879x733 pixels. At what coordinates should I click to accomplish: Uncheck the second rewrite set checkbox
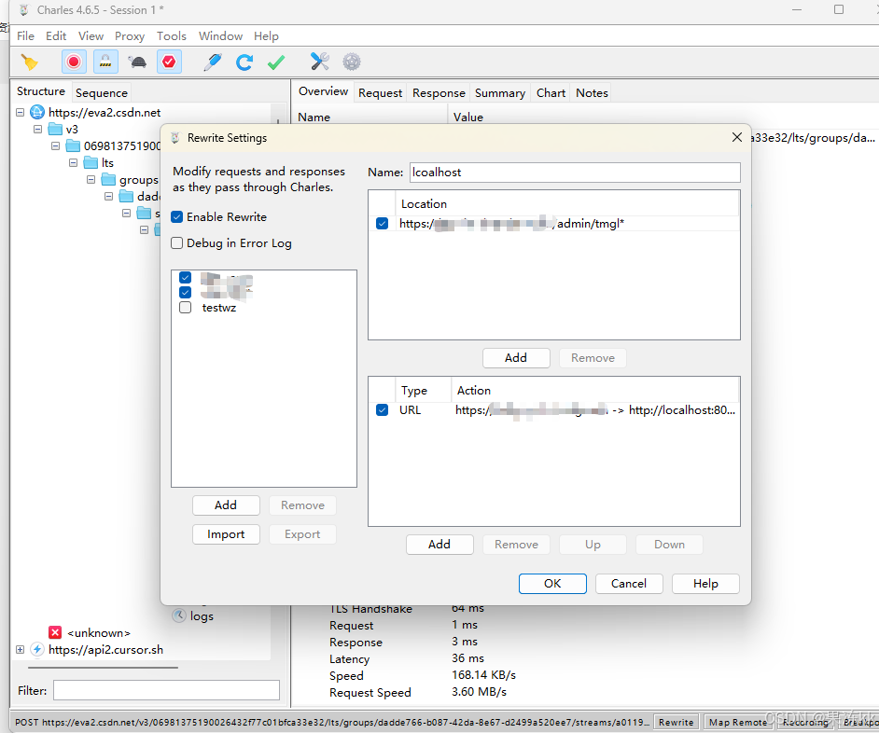185,293
